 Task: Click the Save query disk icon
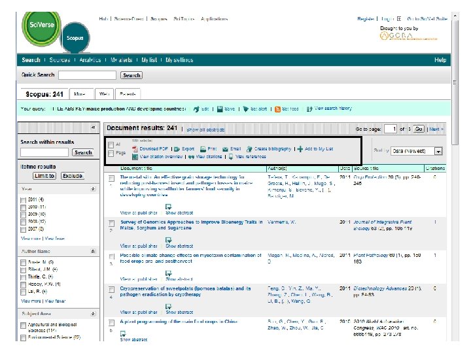click(x=220, y=109)
